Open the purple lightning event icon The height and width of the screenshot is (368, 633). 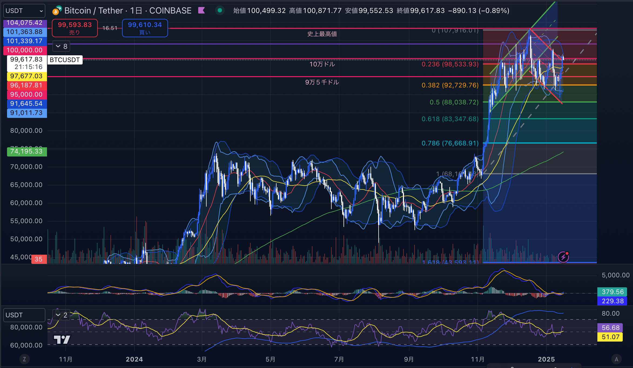563,257
